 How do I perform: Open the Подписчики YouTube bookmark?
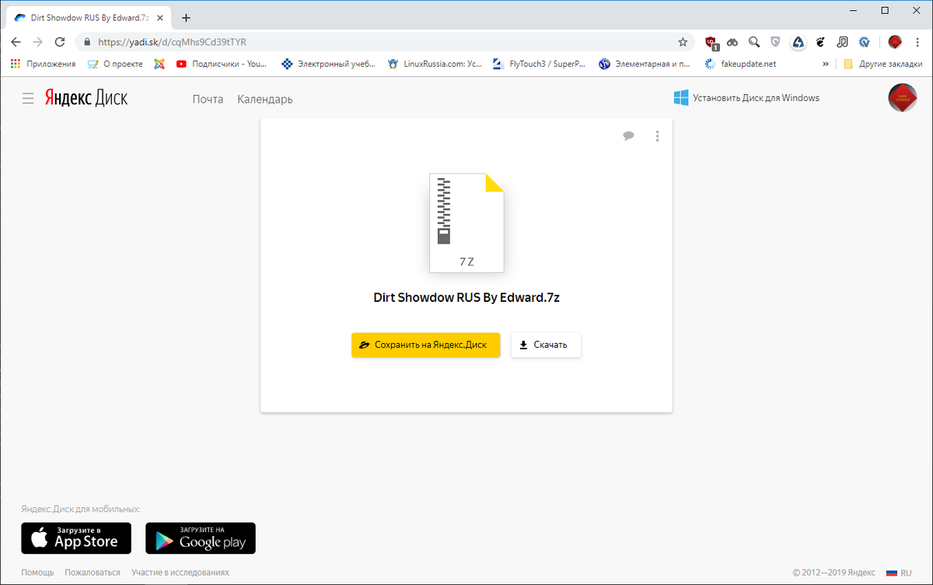(222, 64)
